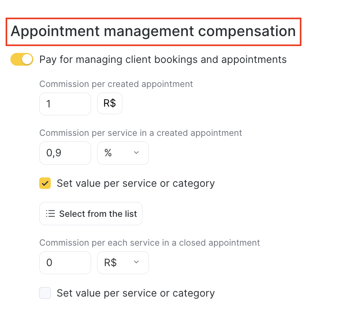Click label text of the checked Set value option
Image resolution: width=354 pixels, height=319 pixels.
136,184
